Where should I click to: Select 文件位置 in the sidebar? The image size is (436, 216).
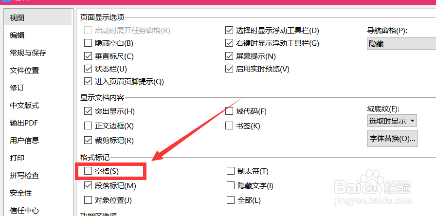(24, 70)
